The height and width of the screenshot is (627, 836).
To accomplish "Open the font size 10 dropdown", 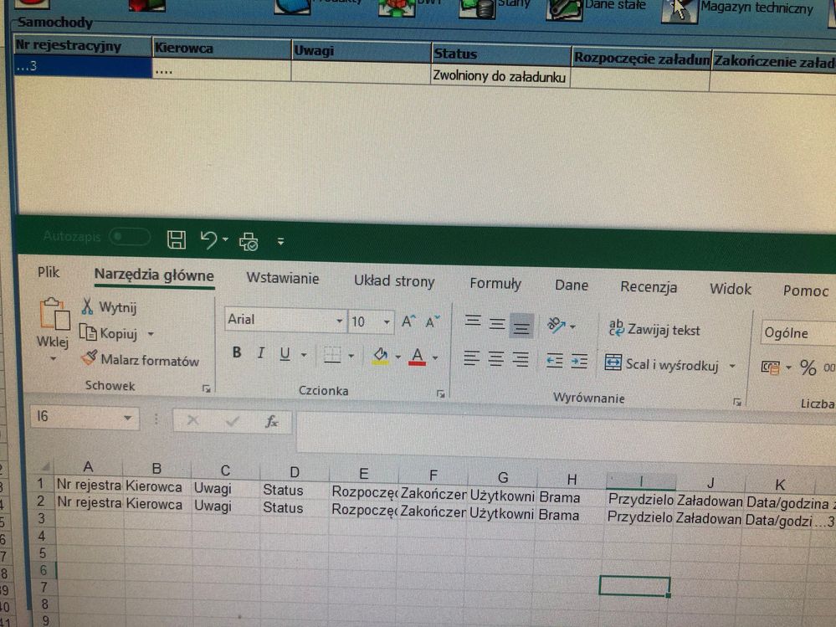I will (x=386, y=322).
